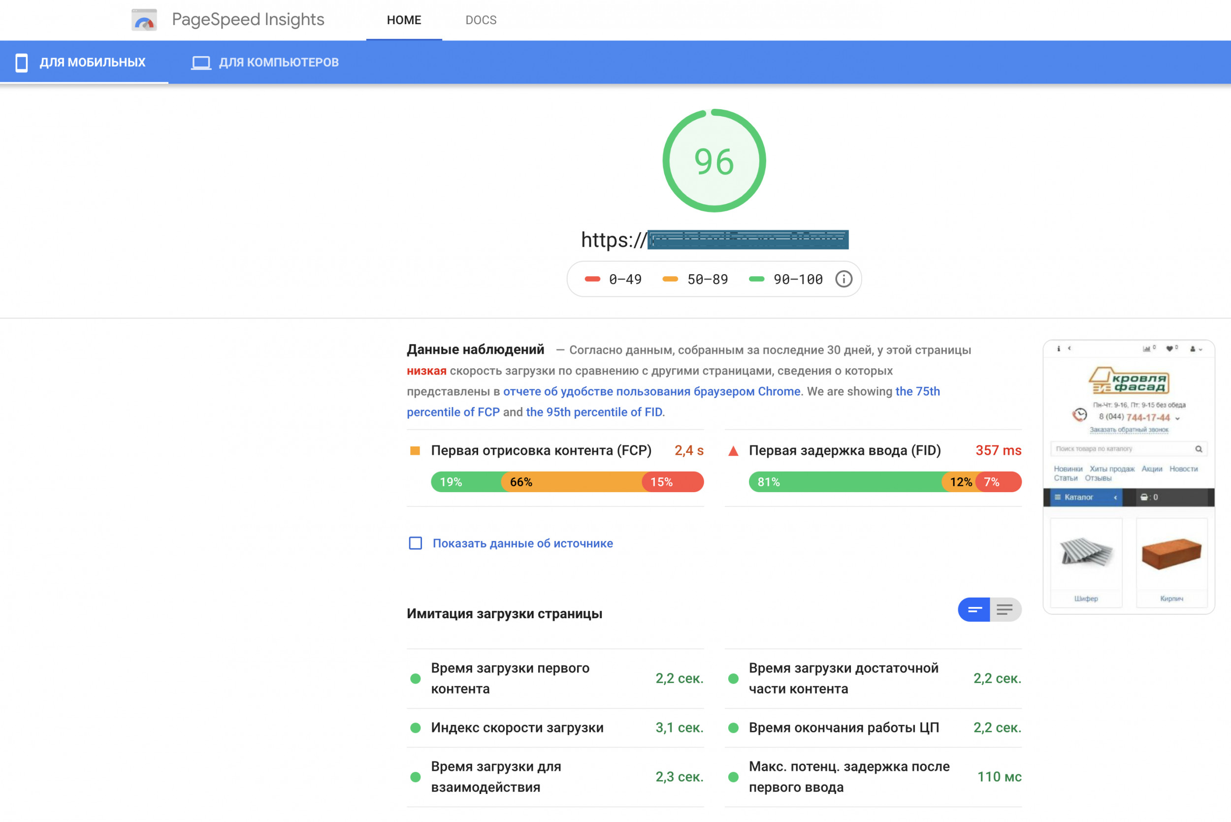Click the orange square FCP indicator icon
The height and width of the screenshot is (822, 1231).
(415, 451)
